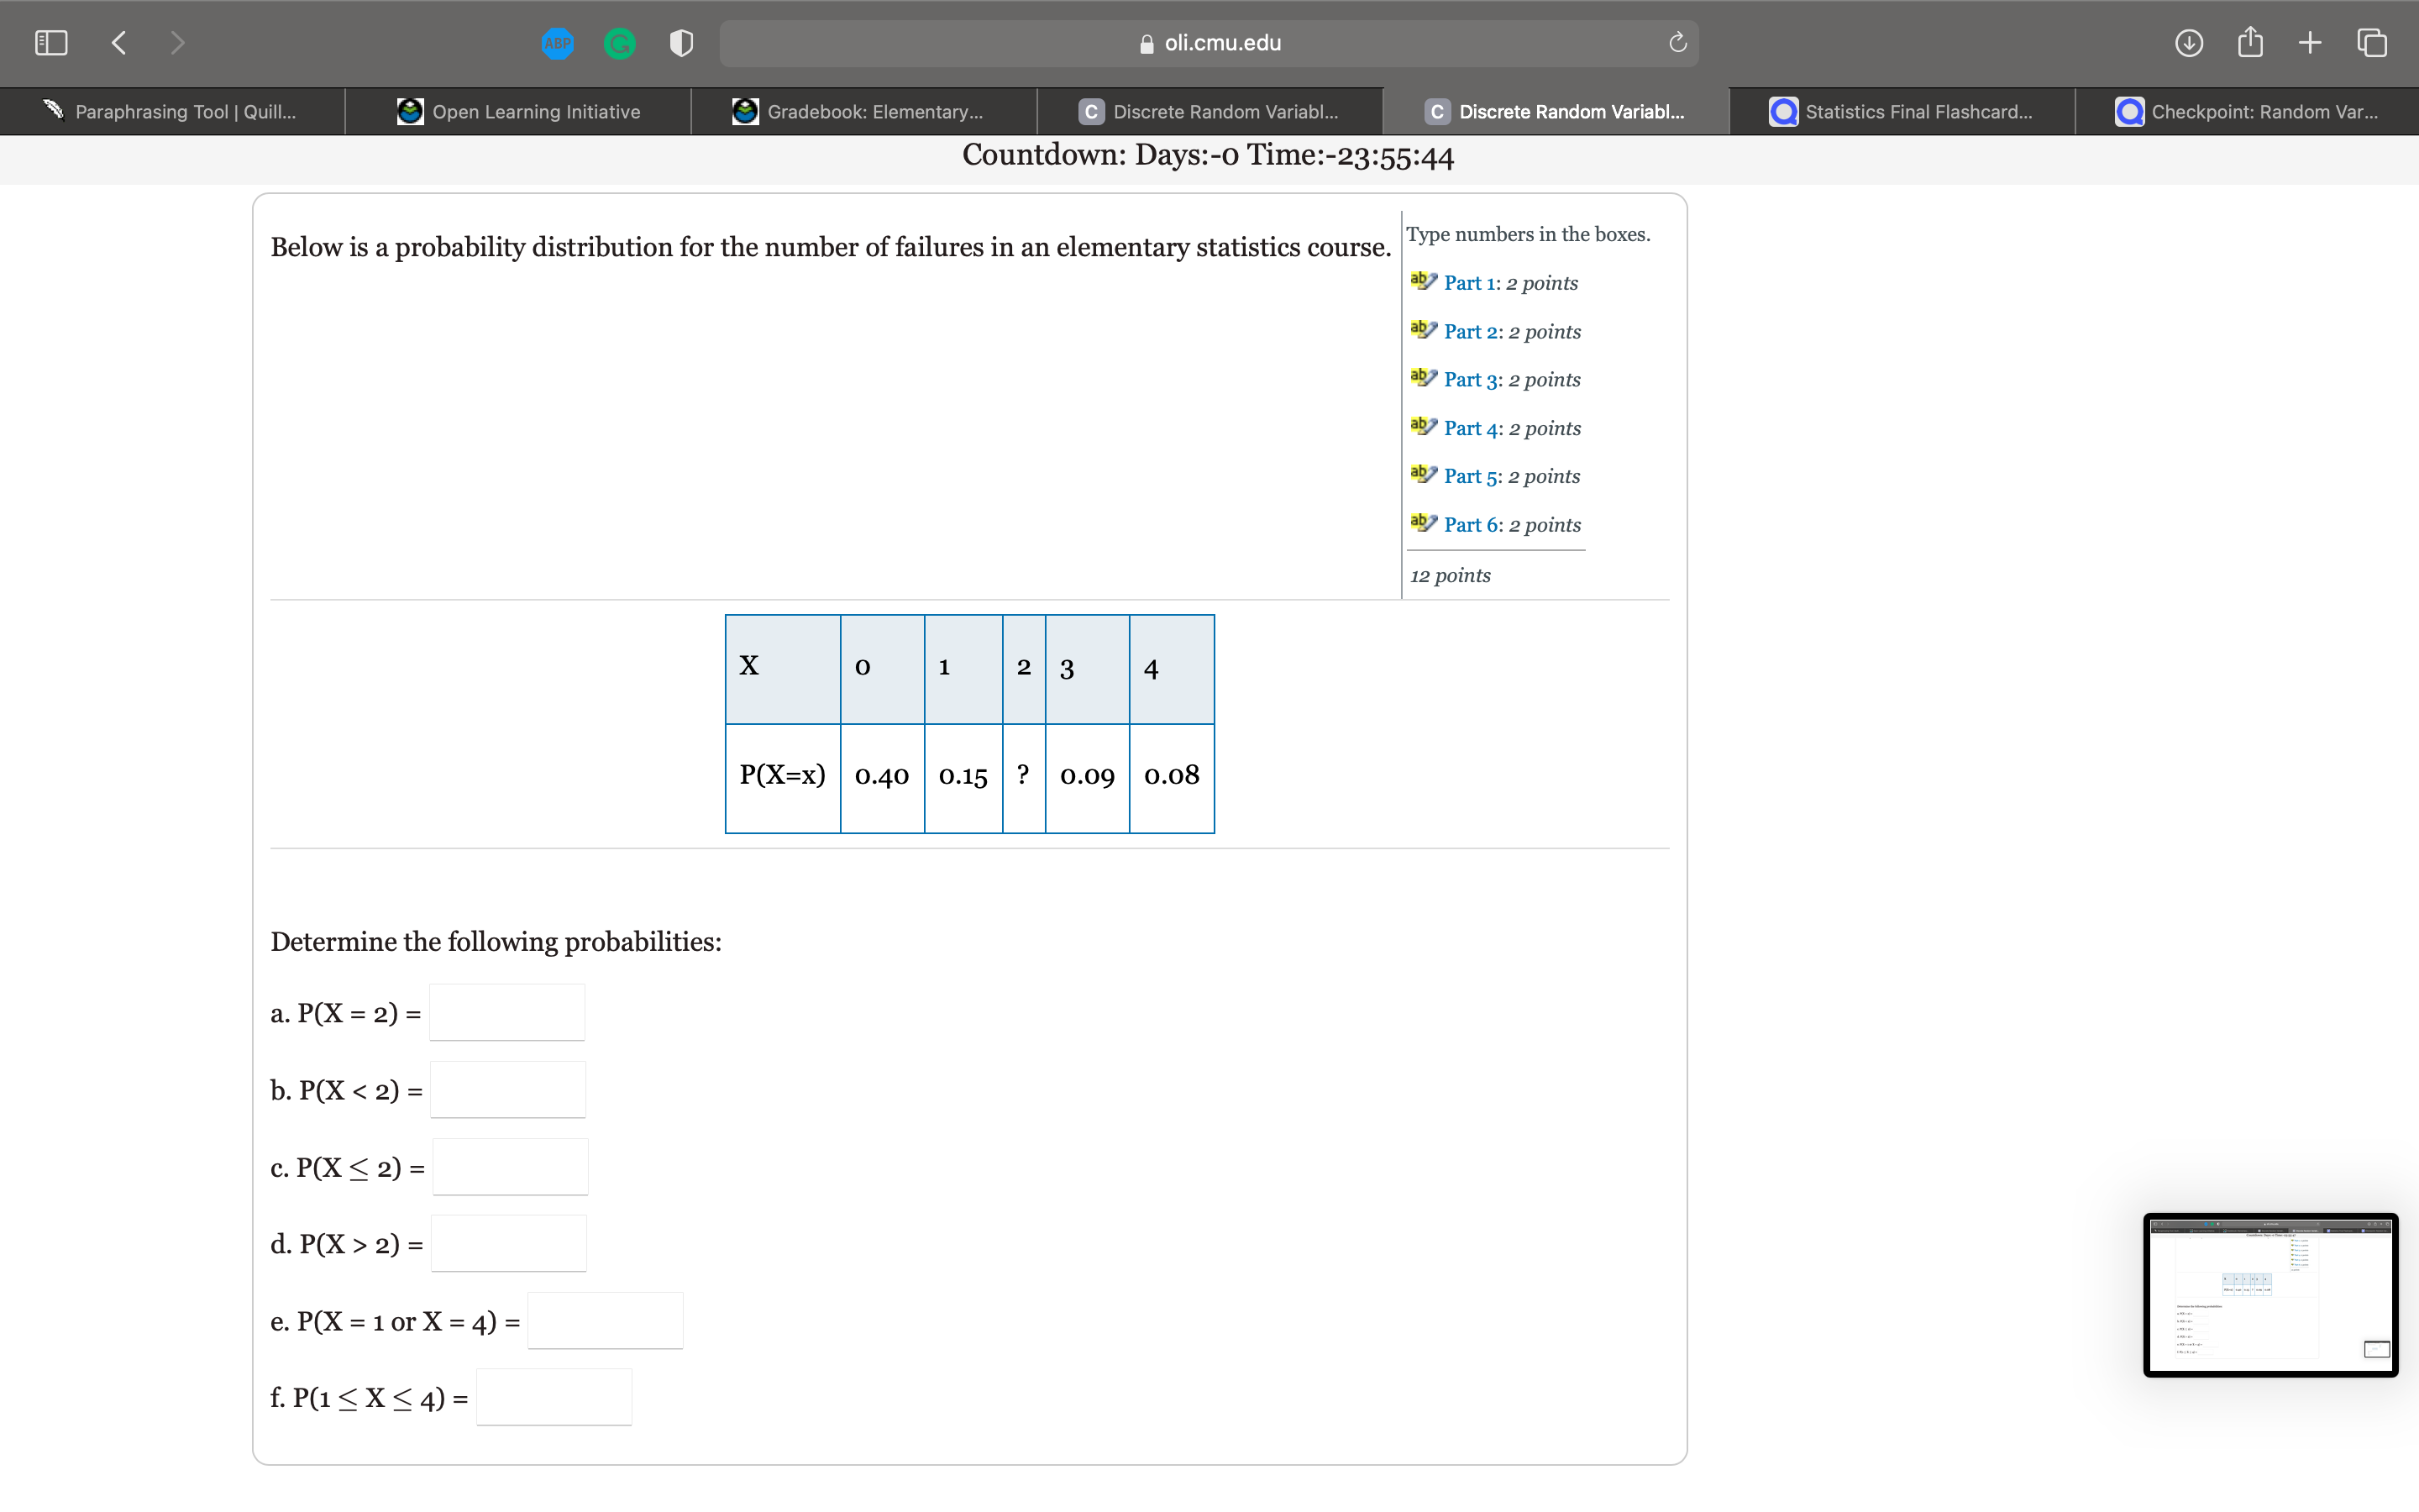Switch to the Gradebook: Elementary tab
Screen dimensions: 2419x1512
(863, 112)
